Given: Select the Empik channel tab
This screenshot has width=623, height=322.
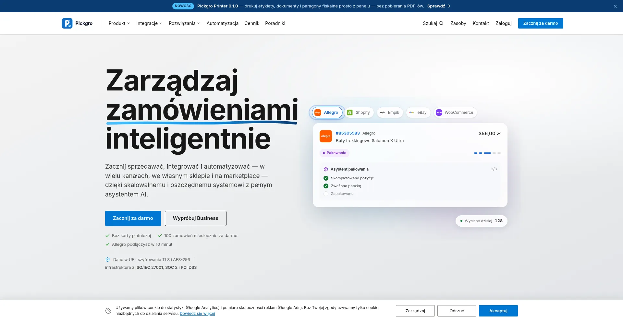Looking at the screenshot, I should pyautogui.click(x=390, y=113).
